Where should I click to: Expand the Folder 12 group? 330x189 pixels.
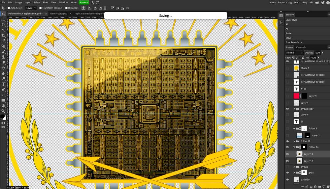[x=294, y=141]
